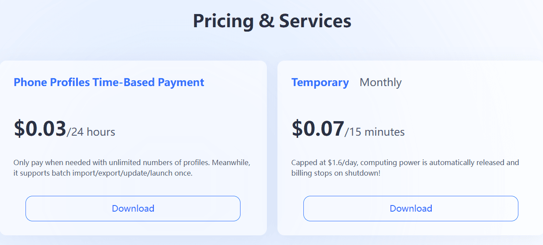Viewport: 543px width, 245px height.
Task: Click the $0.07 price amount
Action: (318, 129)
